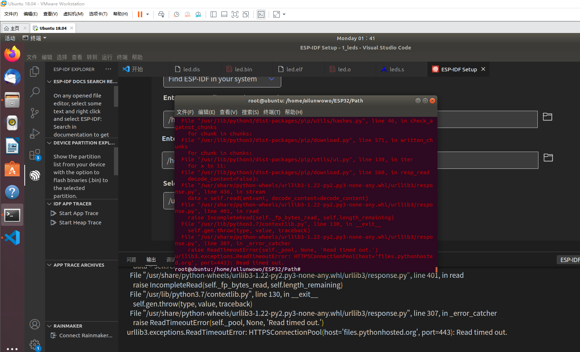Enter VMware full screen mode icon
The width and height of the screenshot is (580, 352).
tap(235, 14)
